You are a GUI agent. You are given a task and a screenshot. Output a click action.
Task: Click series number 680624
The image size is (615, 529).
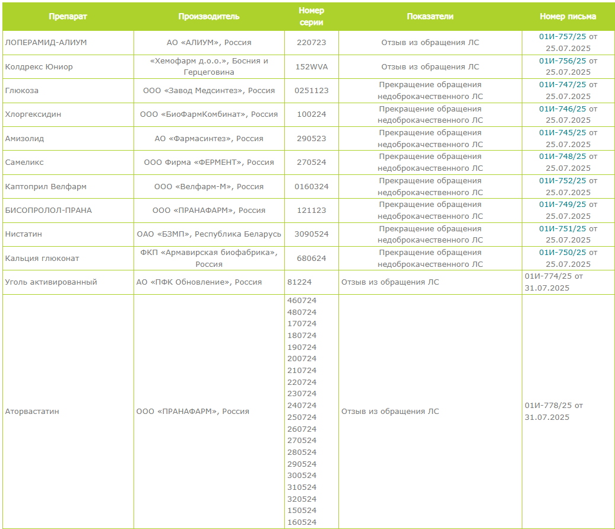click(x=312, y=258)
